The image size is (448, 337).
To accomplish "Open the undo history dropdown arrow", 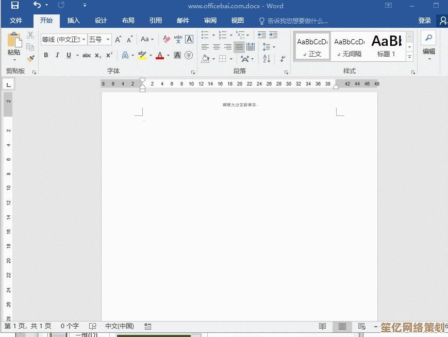I will point(46,5).
